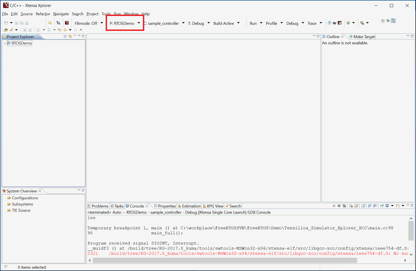Click Remove All Terminated Launches icon
416x271 pixels.
[x=344, y=206]
